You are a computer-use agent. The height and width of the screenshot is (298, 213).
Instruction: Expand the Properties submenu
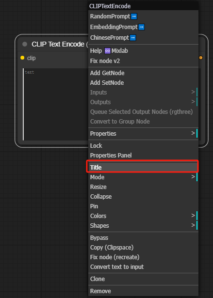[x=143, y=134]
